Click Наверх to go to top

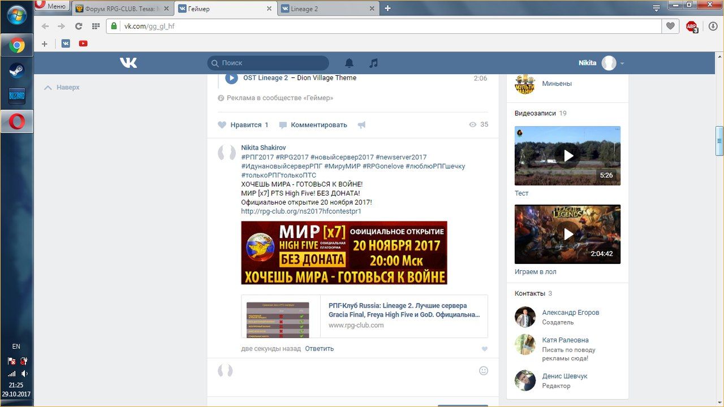point(62,88)
